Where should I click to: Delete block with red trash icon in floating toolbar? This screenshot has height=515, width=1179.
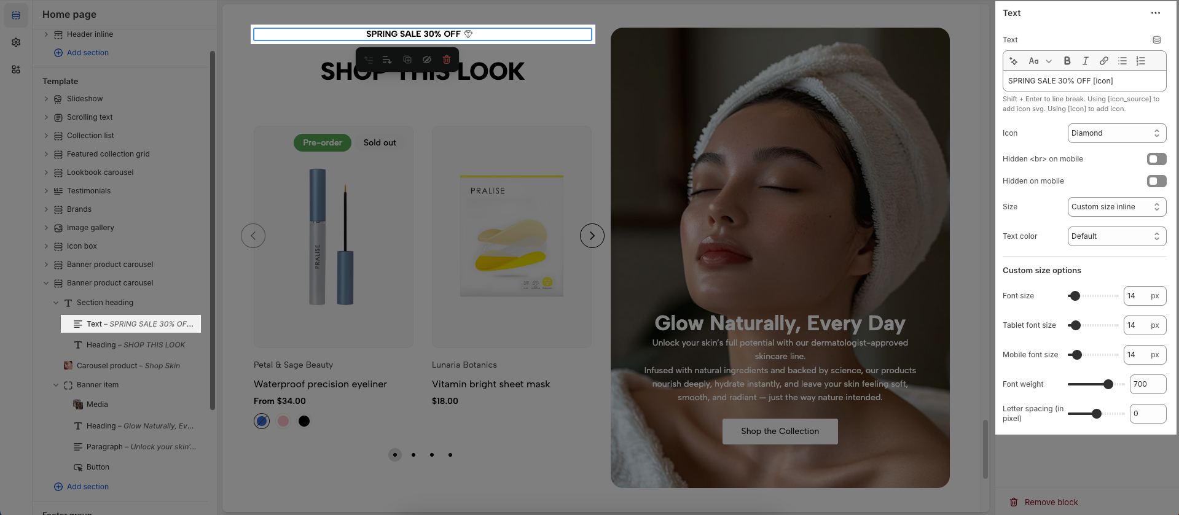coord(447,60)
